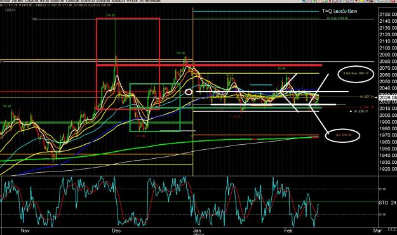Click the 1970.00 price axis label
Screen dimensions: 397x235
388,135
